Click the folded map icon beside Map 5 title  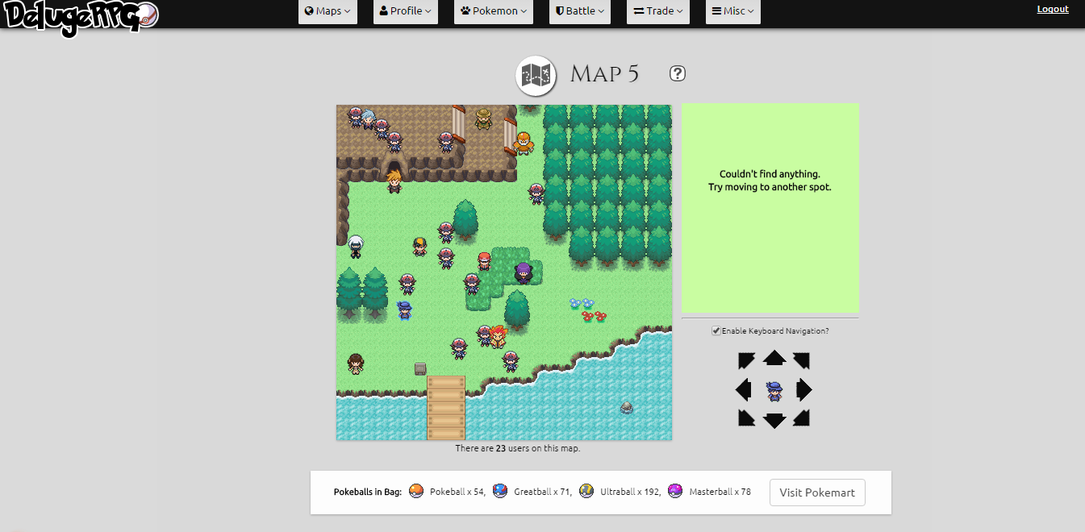[536, 75]
